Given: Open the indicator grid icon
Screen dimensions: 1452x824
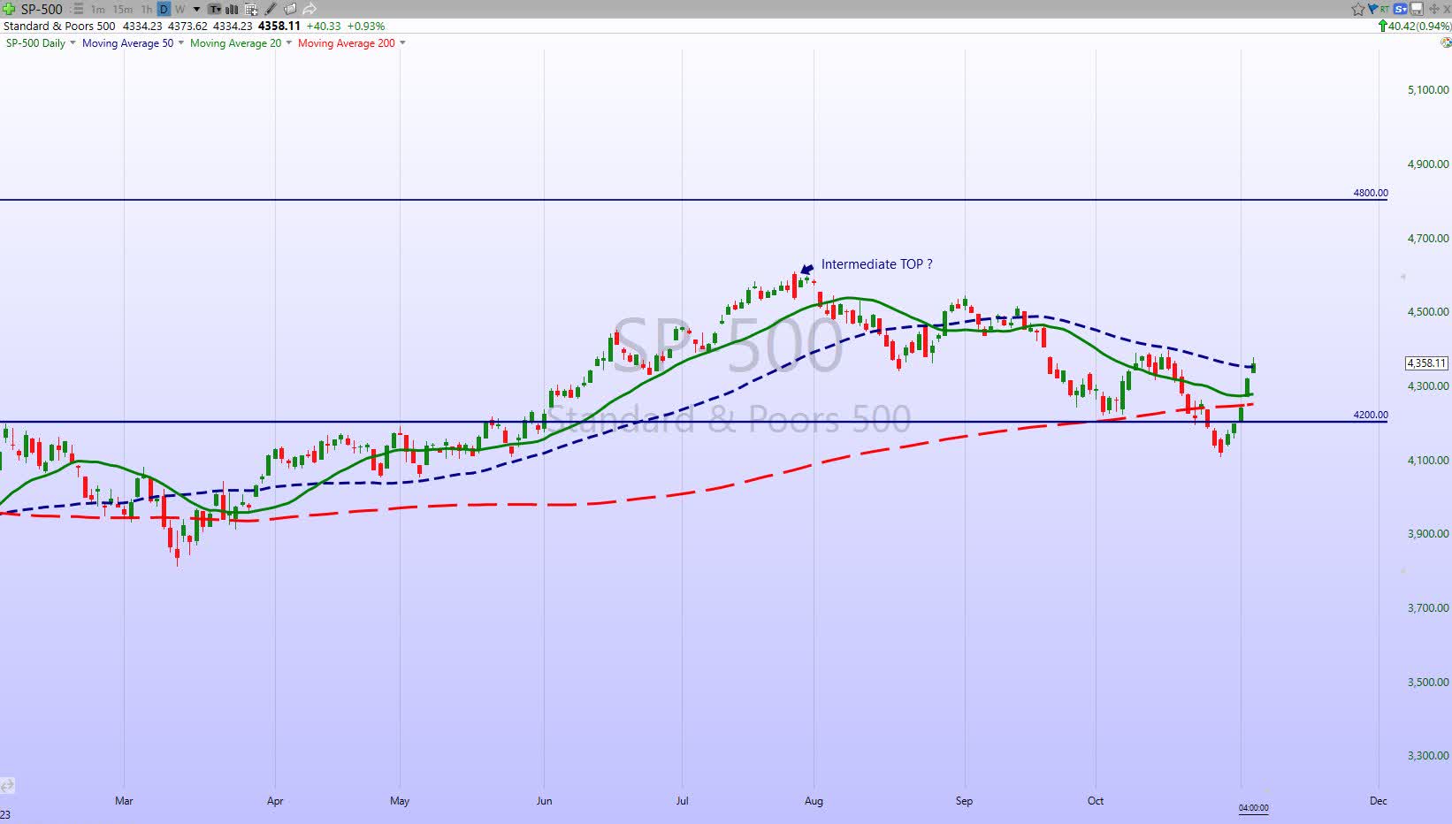Looking at the screenshot, I should click(251, 9).
